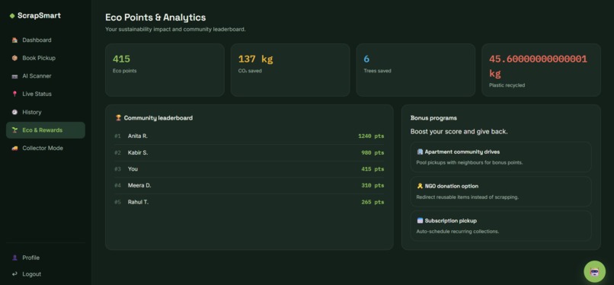Click the Collector Mode truck icon
The image size is (614, 285).
click(x=14, y=148)
